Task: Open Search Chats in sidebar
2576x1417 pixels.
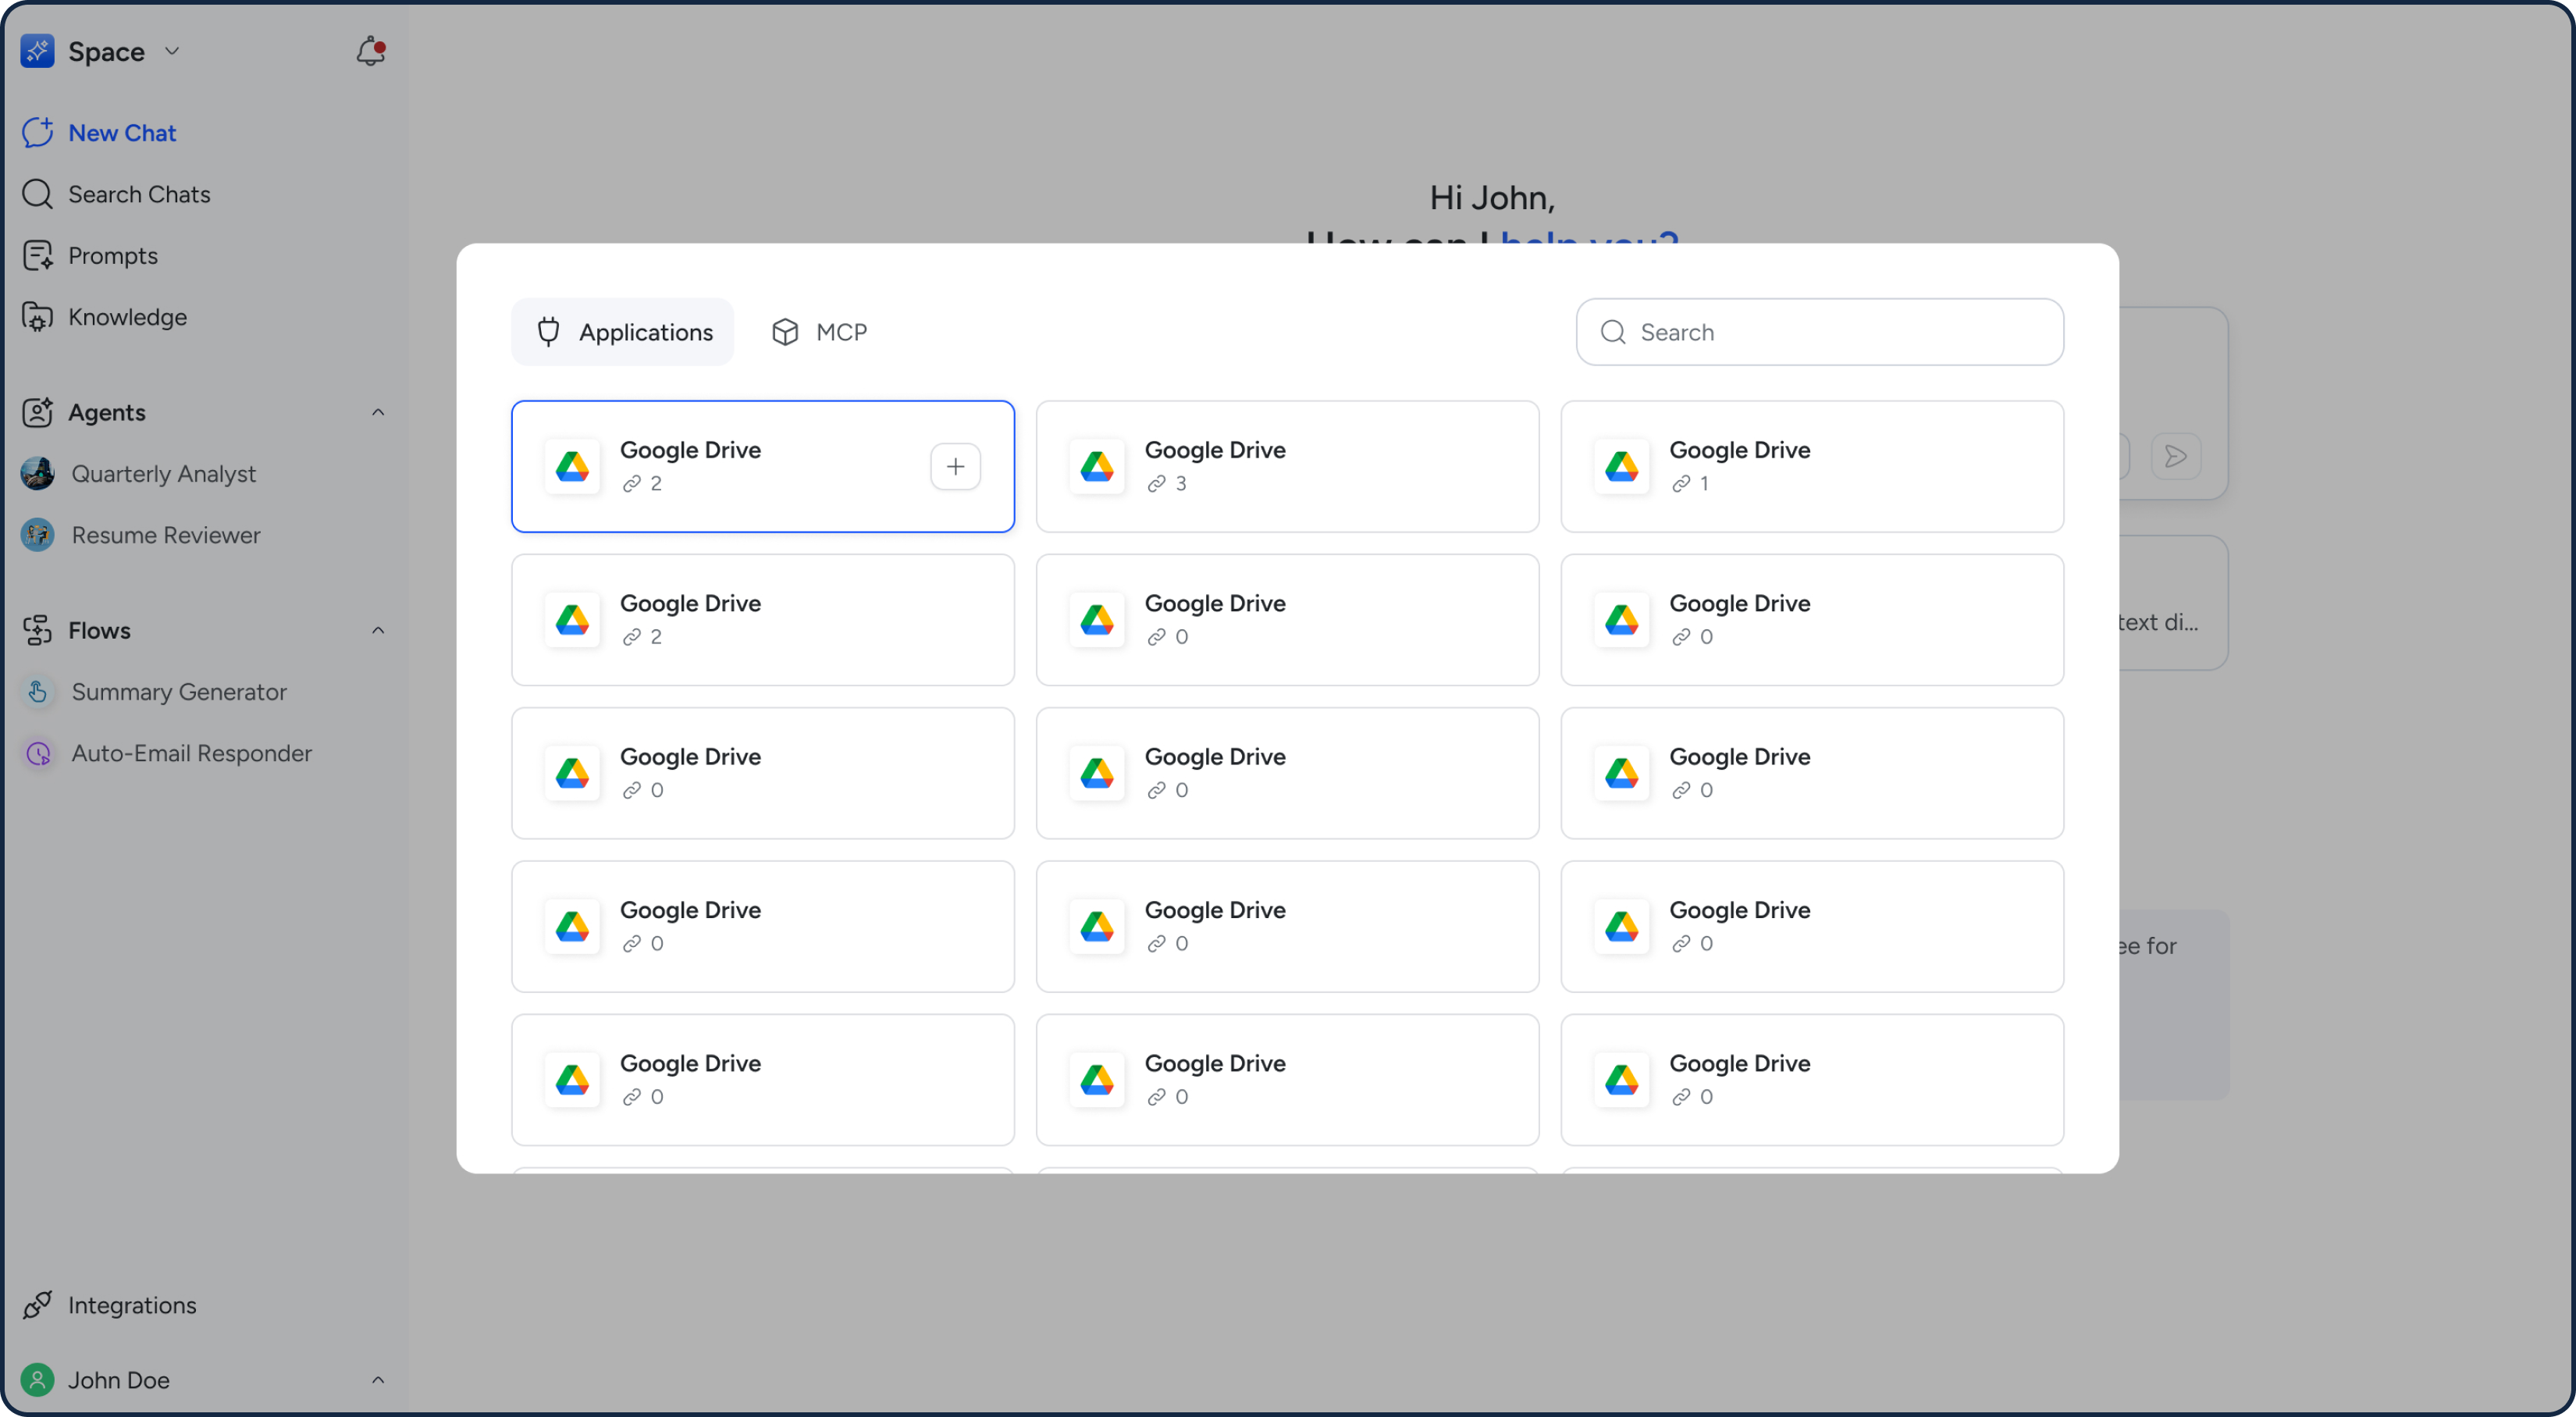Action: pyautogui.click(x=116, y=194)
